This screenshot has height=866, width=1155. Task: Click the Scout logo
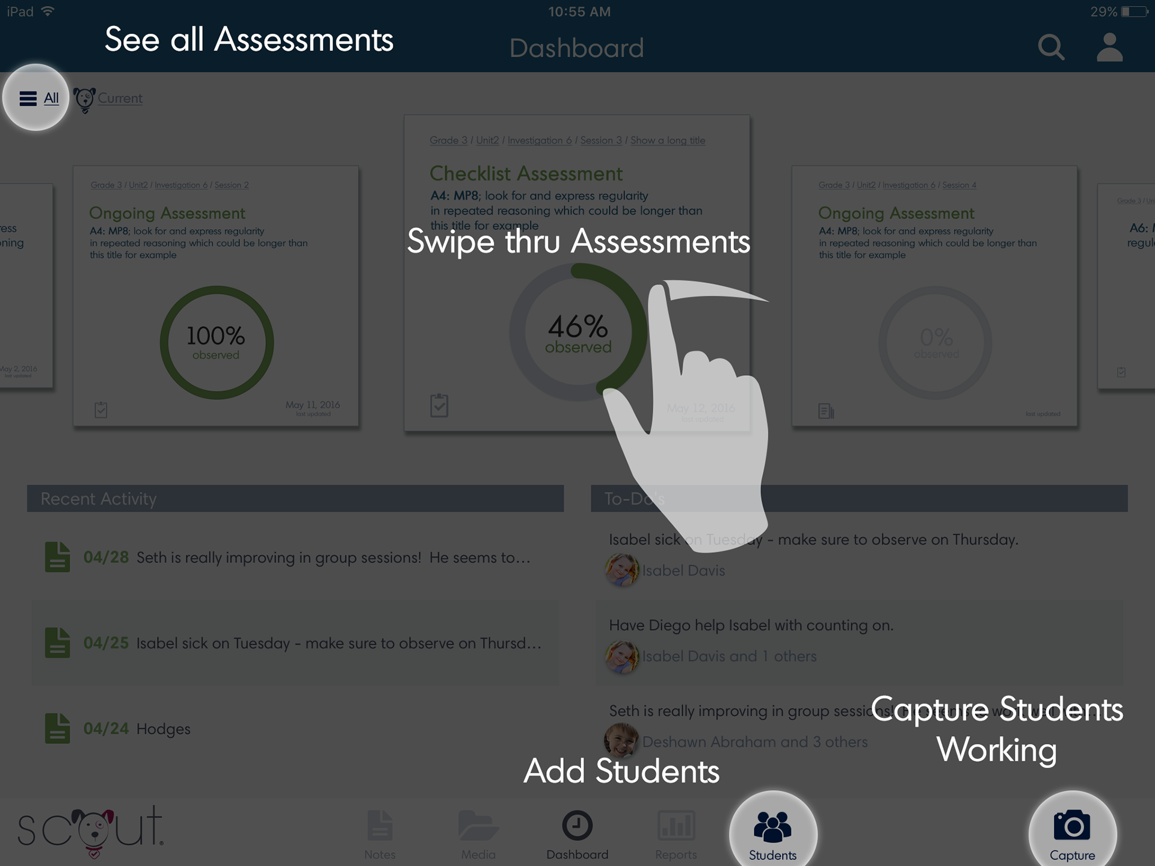tap(90, 830)
